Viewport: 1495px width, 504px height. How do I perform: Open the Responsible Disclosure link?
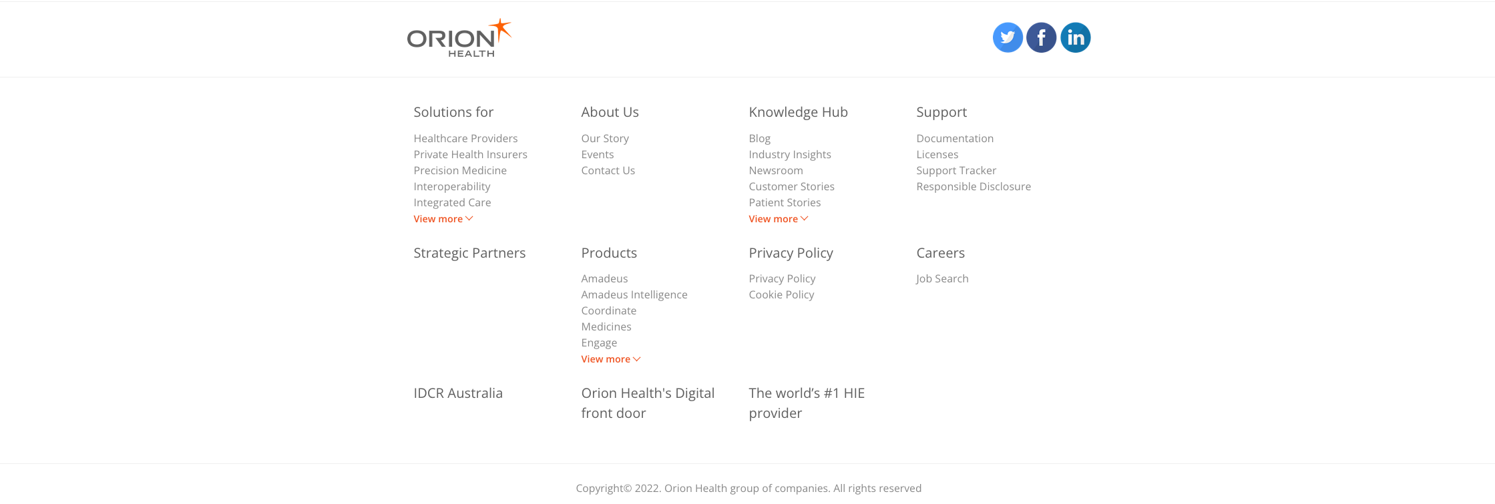pos(973,186)
